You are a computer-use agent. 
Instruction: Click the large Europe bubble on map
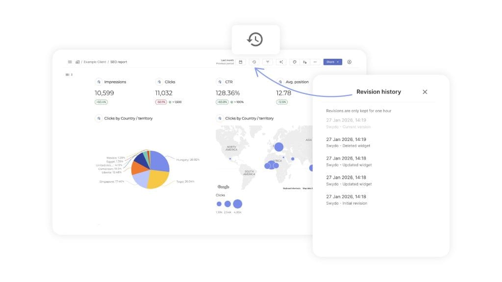[279, 147]
